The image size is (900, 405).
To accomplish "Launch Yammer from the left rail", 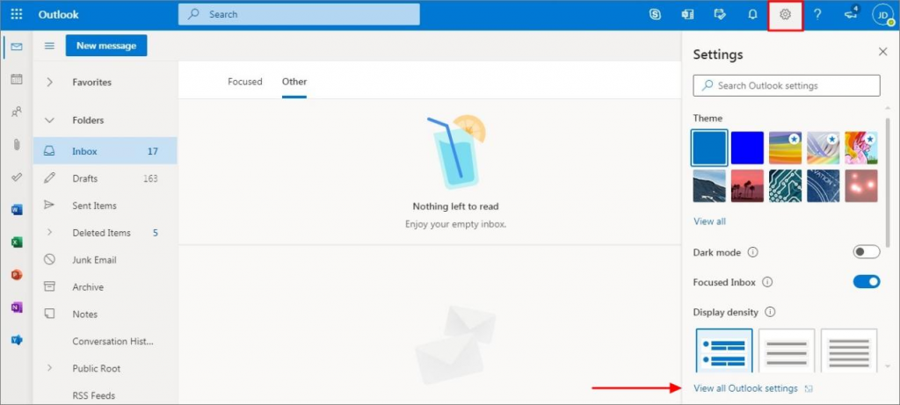I will tap(17, 340).
